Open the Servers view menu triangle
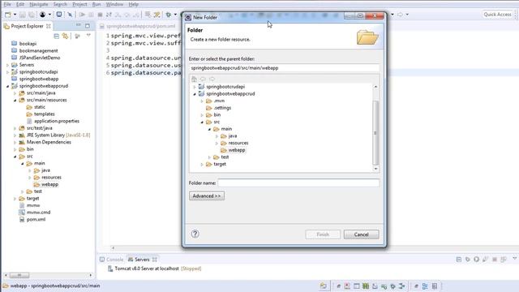Screen dimensions: 519x292 (515, 258)
